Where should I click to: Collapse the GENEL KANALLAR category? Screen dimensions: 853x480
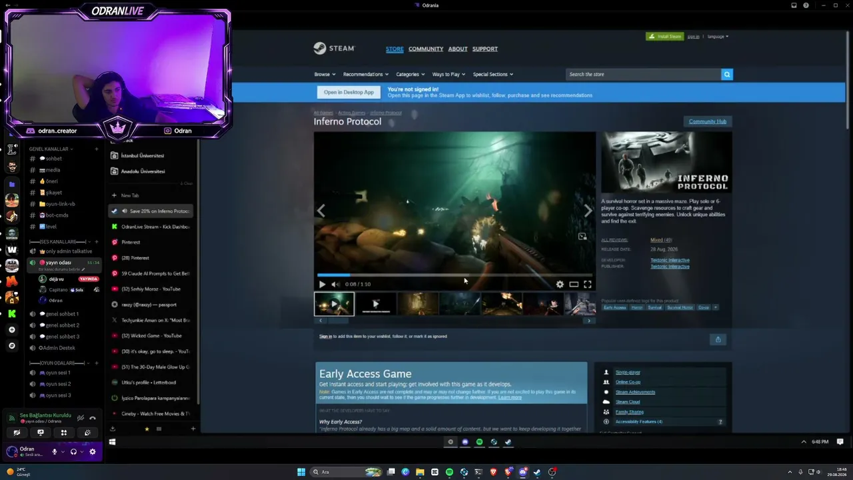51,149
